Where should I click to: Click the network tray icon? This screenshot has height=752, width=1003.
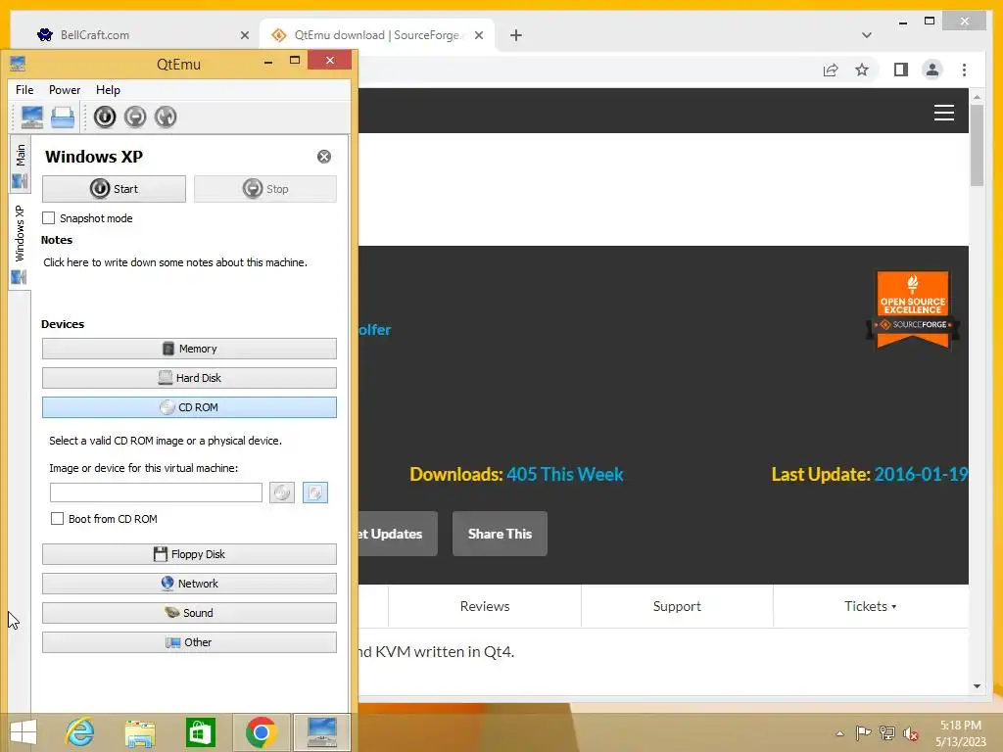(887, 733)
